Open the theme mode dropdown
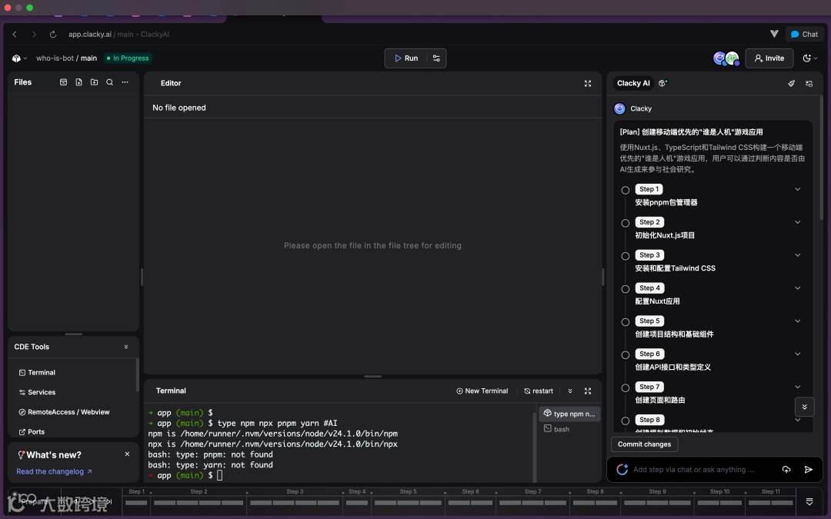The width and height of the screenshot is (831, 519). pyautogui.click(x=809, y=58)
